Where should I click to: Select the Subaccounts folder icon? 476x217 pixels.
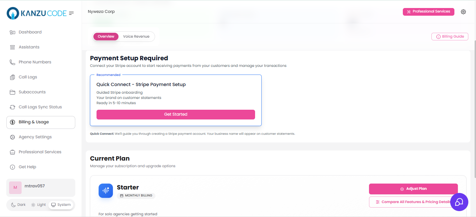12,92
